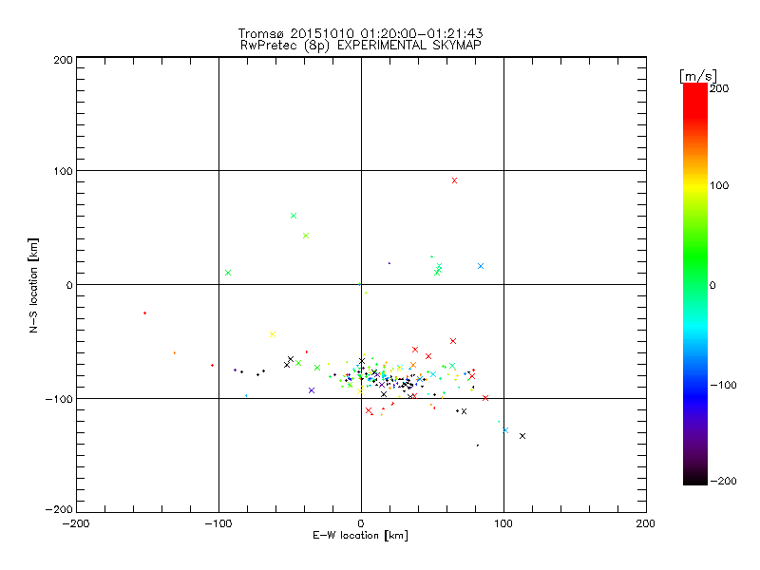The width and height of the screenshot is (760, 570).
Task: Select the isolated yellow X marker west of center
Action: pos(273,334)
